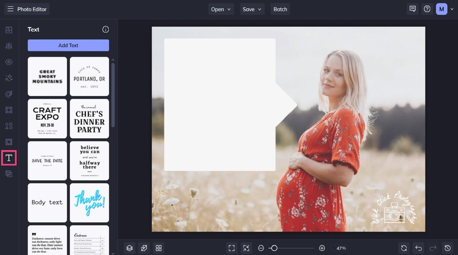Screen dimensions: 458x255
Task: Choose Thank you! script template
Action: click(89, 203)
